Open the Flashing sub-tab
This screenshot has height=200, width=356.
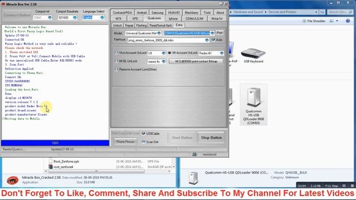pyautogui.click(x=141, y=26)
